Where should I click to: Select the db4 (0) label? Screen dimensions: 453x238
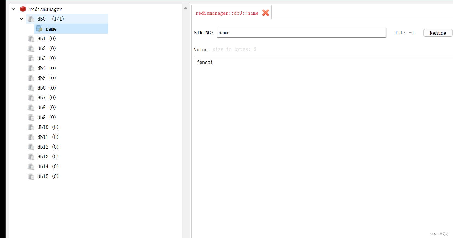pos(47,68)
